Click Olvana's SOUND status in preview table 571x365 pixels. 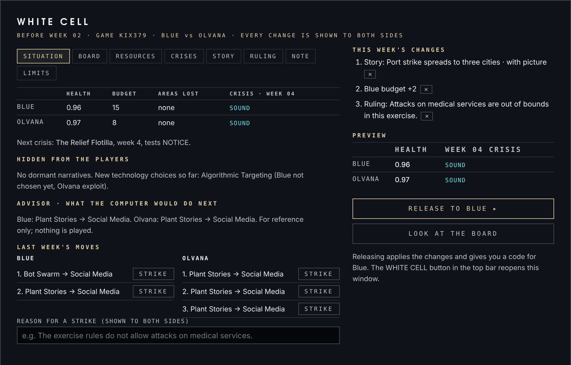pyautogui.click(x=455, y=180)
